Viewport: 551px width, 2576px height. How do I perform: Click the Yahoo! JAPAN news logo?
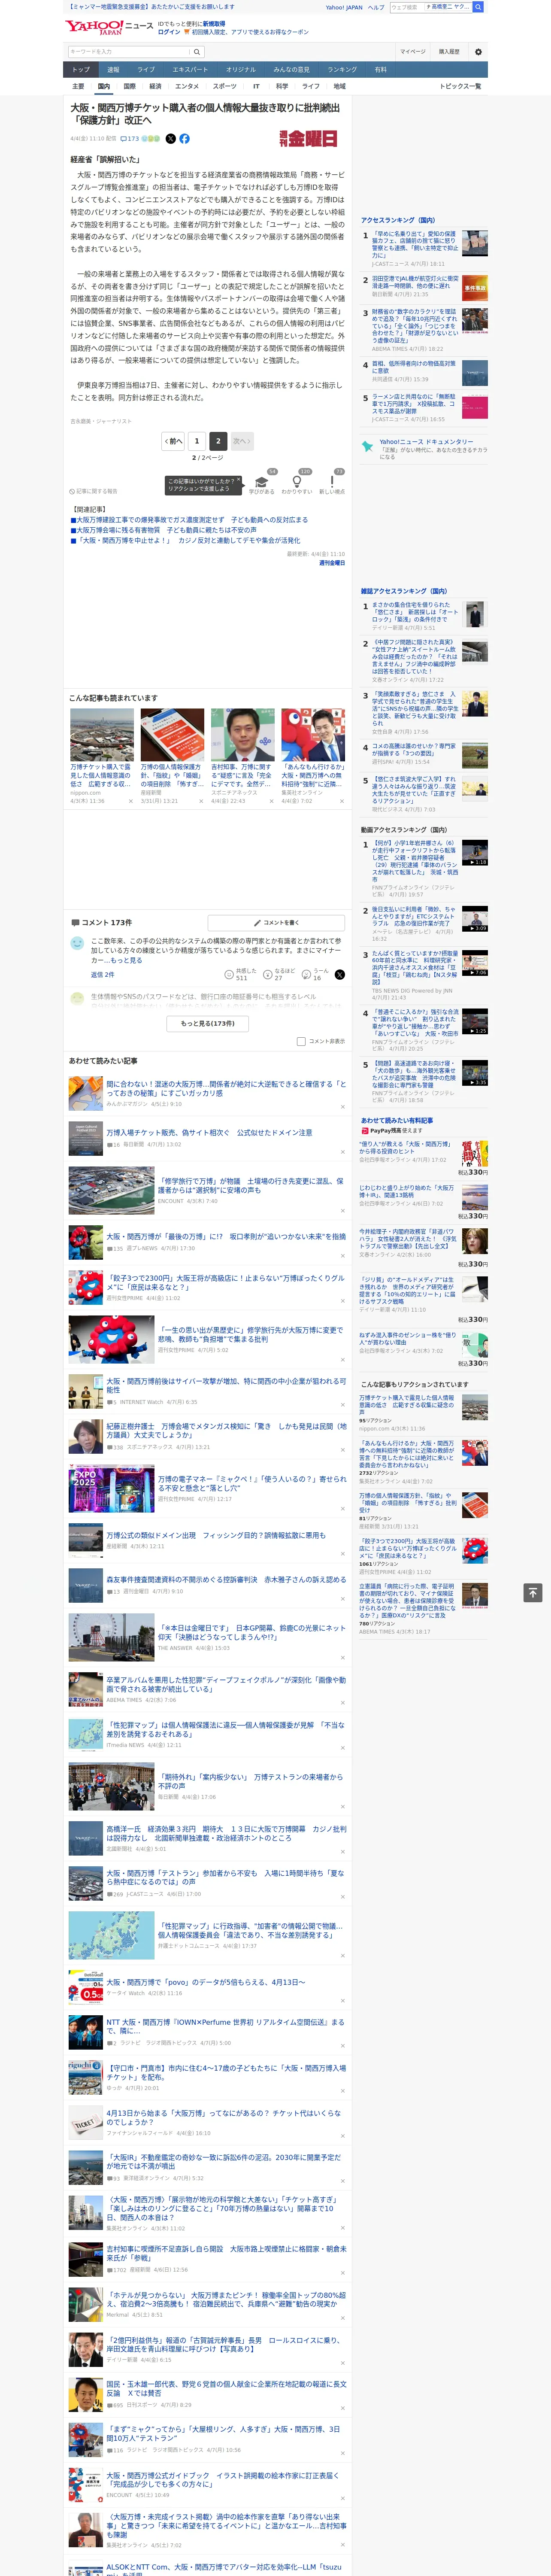pyautogui.click(x=109, y=27)
